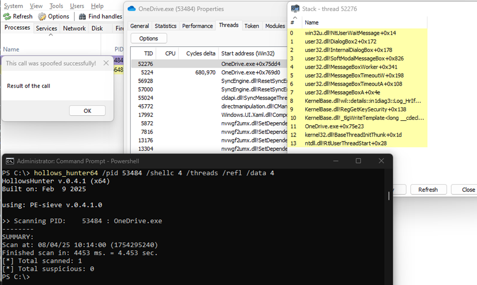
Task: Click the green Refresh toolbar icon
Action: (7, 16)
